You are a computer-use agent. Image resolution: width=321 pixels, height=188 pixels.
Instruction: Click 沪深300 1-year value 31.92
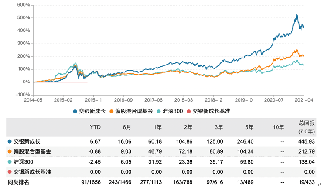(155, 162)
